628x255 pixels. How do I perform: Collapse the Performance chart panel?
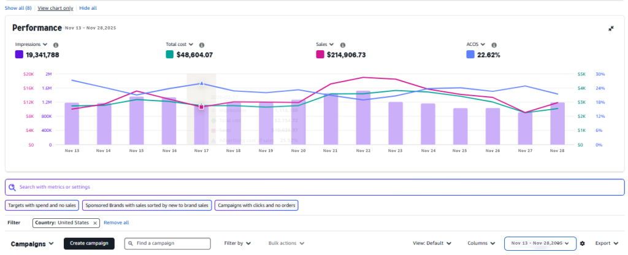tap(611, 29)
